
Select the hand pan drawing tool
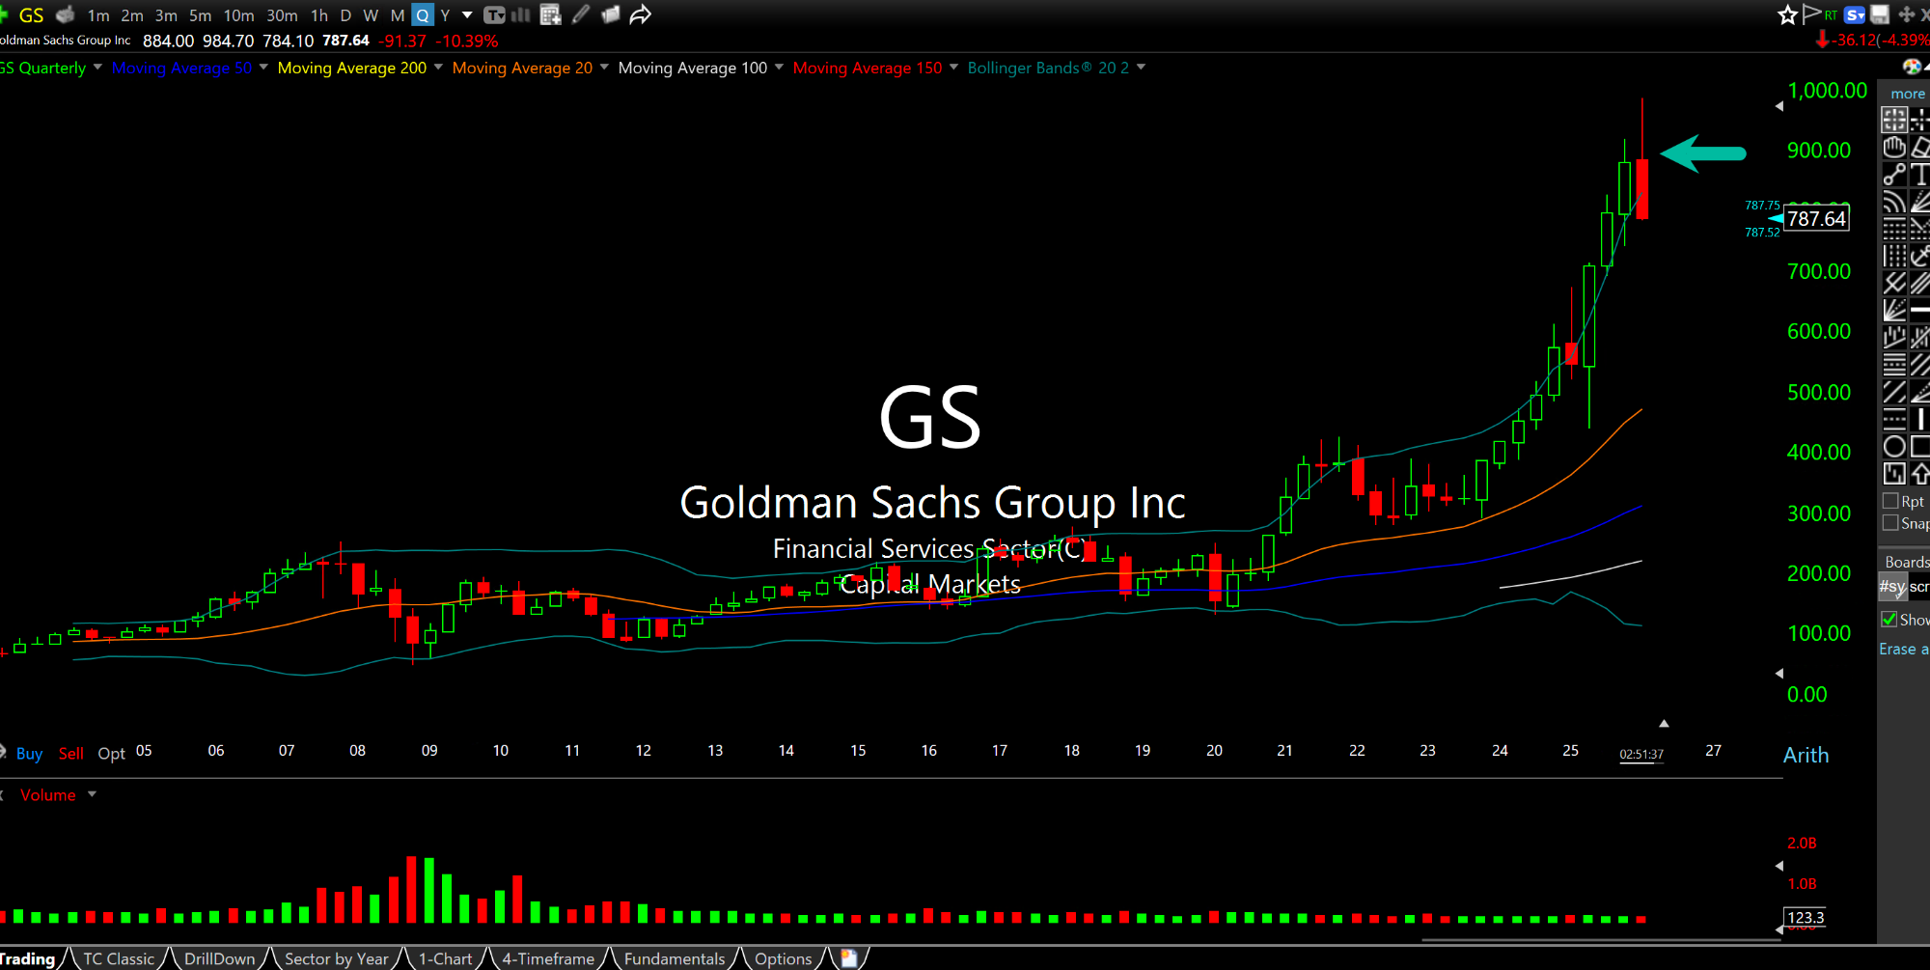coord(1893,147)
